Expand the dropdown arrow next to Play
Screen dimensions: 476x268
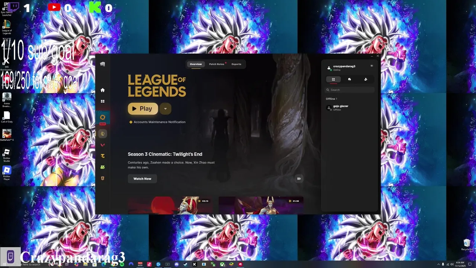click(165, 109)
